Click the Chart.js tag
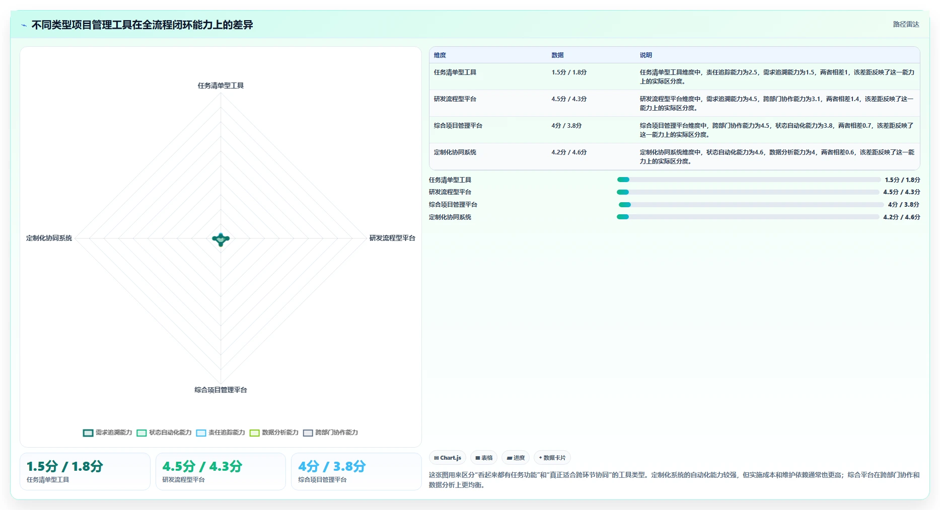Image resolution: width=940 pixels, height=510 pixels. coord(448,458)
